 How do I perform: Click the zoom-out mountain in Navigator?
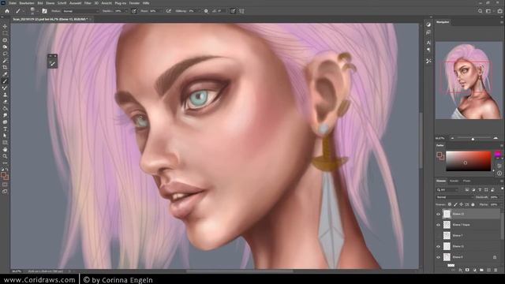(452, 138)
